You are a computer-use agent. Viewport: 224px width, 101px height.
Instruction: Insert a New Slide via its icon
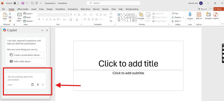pos(19,14)
